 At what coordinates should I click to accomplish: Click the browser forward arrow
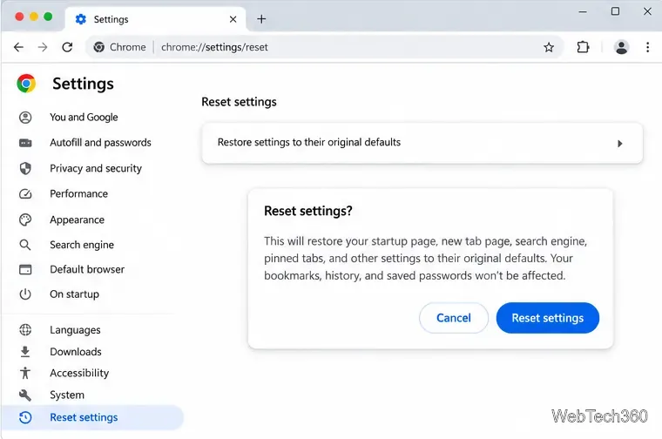[x=43, y=47]
